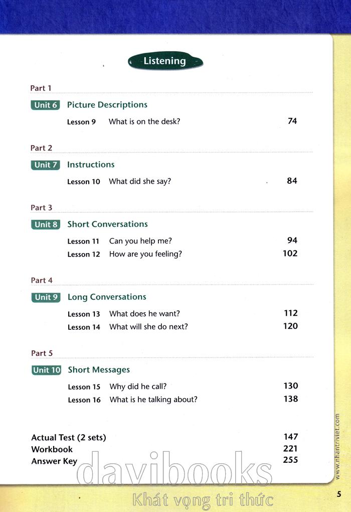Click the Part 3 section label
Viewport: 351px width, 512px height.
[x=42, y=208]
